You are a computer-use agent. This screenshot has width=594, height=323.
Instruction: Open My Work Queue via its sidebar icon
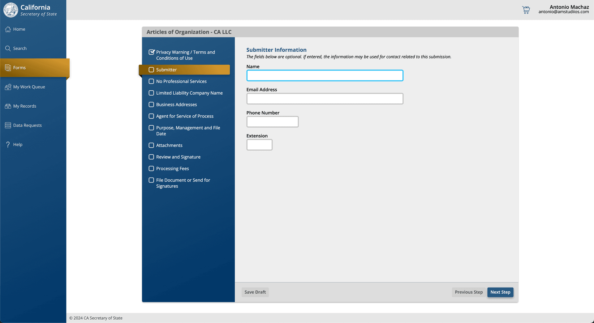7,87
